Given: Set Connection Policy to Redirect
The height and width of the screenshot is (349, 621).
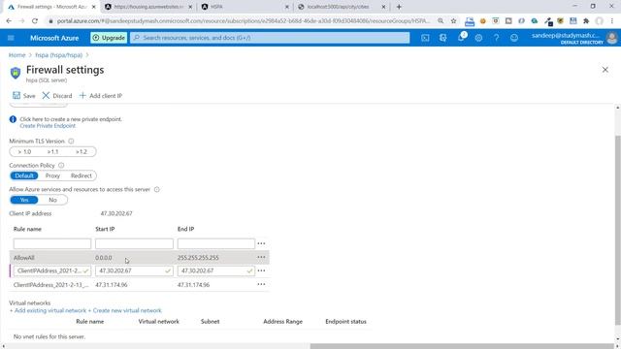Looking at the screenshot, I should (x=82, y=175).
